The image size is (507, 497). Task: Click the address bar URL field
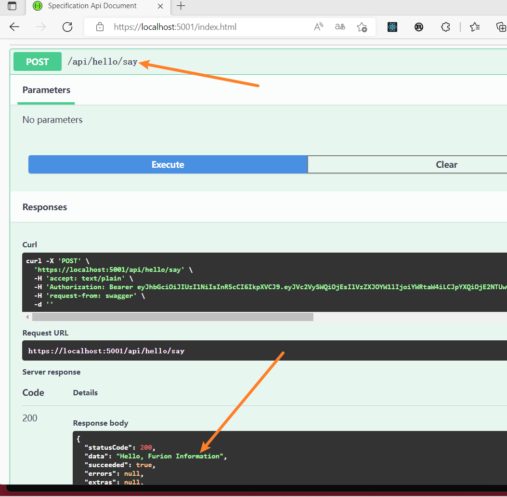tap(202, 27)
